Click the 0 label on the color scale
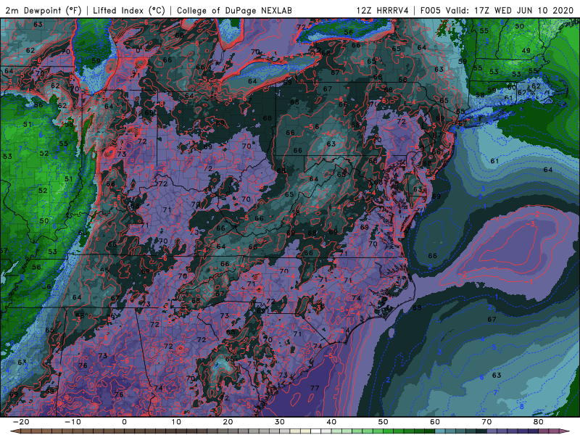 point(124,422)
